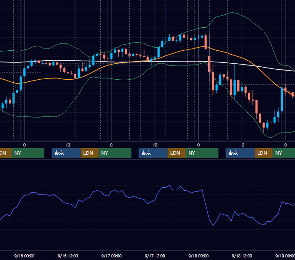Click the 9/18 00:00 time axis label
Viewport: 295px width, 260px height.
tap(199, 256)
